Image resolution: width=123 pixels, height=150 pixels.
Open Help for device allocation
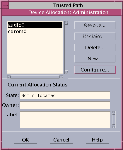(97, 140)
